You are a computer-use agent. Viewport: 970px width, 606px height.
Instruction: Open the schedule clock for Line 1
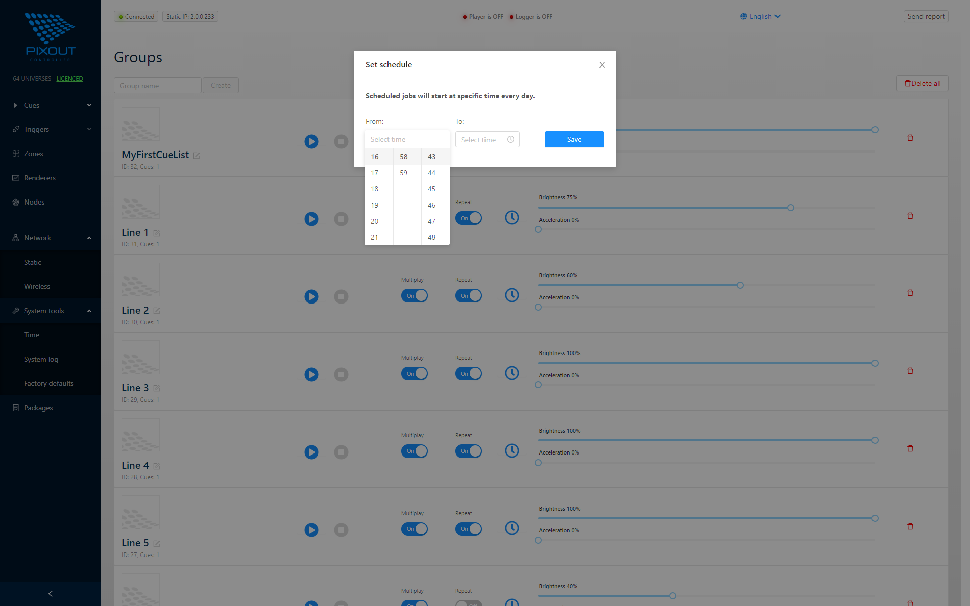512,218
